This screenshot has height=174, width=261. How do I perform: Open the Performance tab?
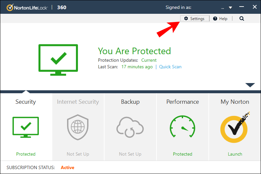click(182, 102)
